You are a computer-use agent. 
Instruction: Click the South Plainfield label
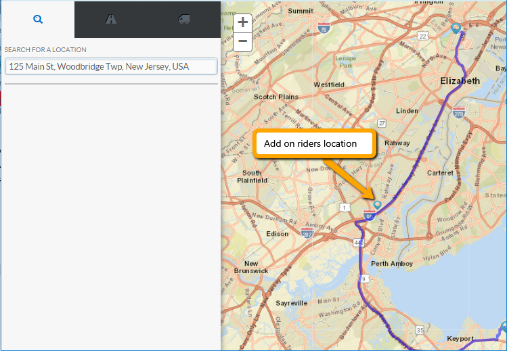252,177
